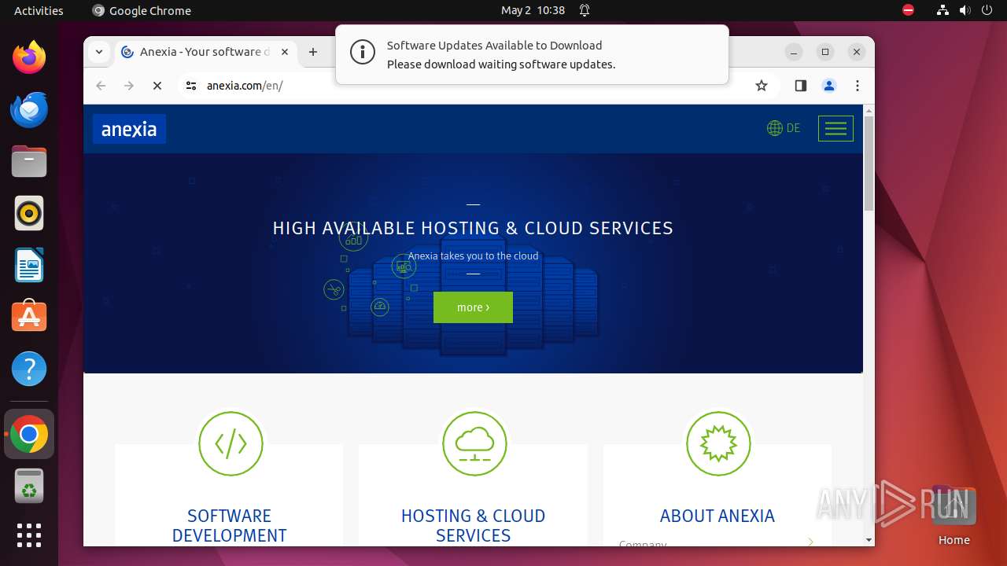Open the HOSTING & CLOUD SERVICES heading
Screen dimensions: 1007x566
point(473,525)
